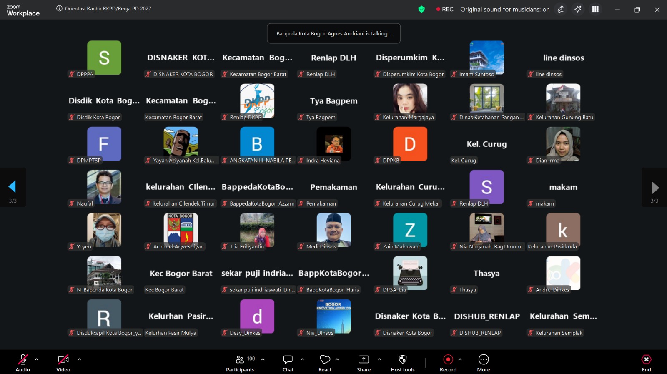Turn on camera with the Video button
The height and width of the screenshot is (374, 667).
click(x=63, y=363)
